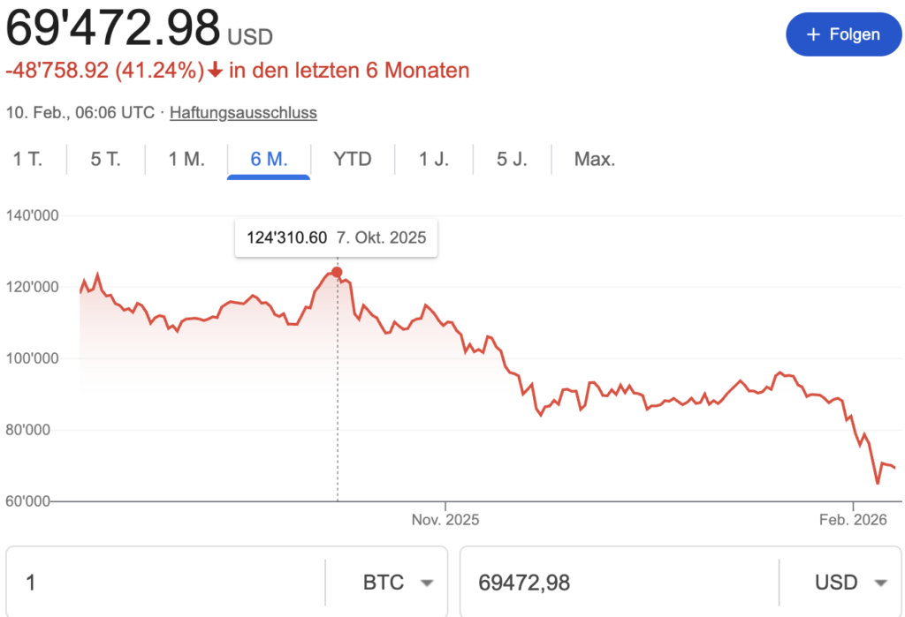This screenshot has width=905, height=617.
Task: Switch to the YTD tab
Action: click(353, 159)
